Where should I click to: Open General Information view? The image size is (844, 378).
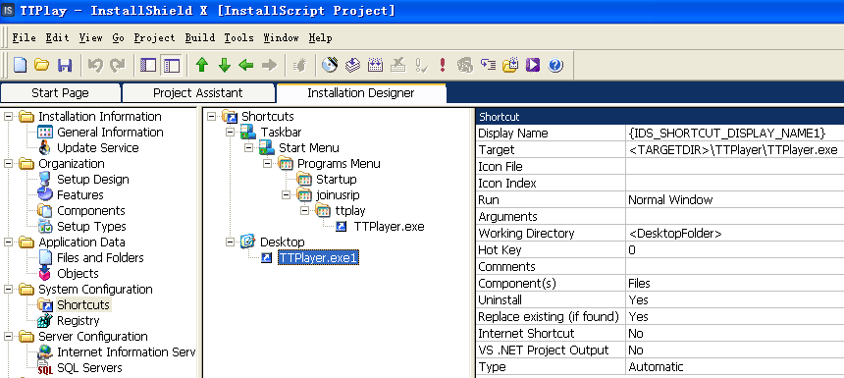(110, 132)
